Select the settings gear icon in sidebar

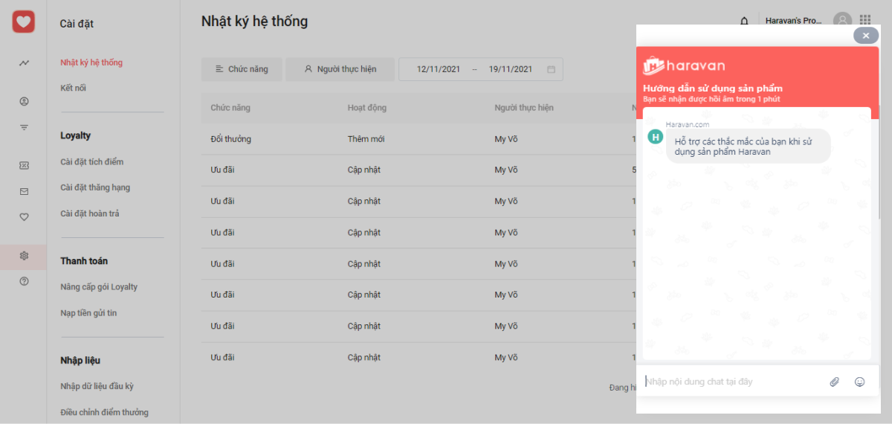tap(24, 255)
